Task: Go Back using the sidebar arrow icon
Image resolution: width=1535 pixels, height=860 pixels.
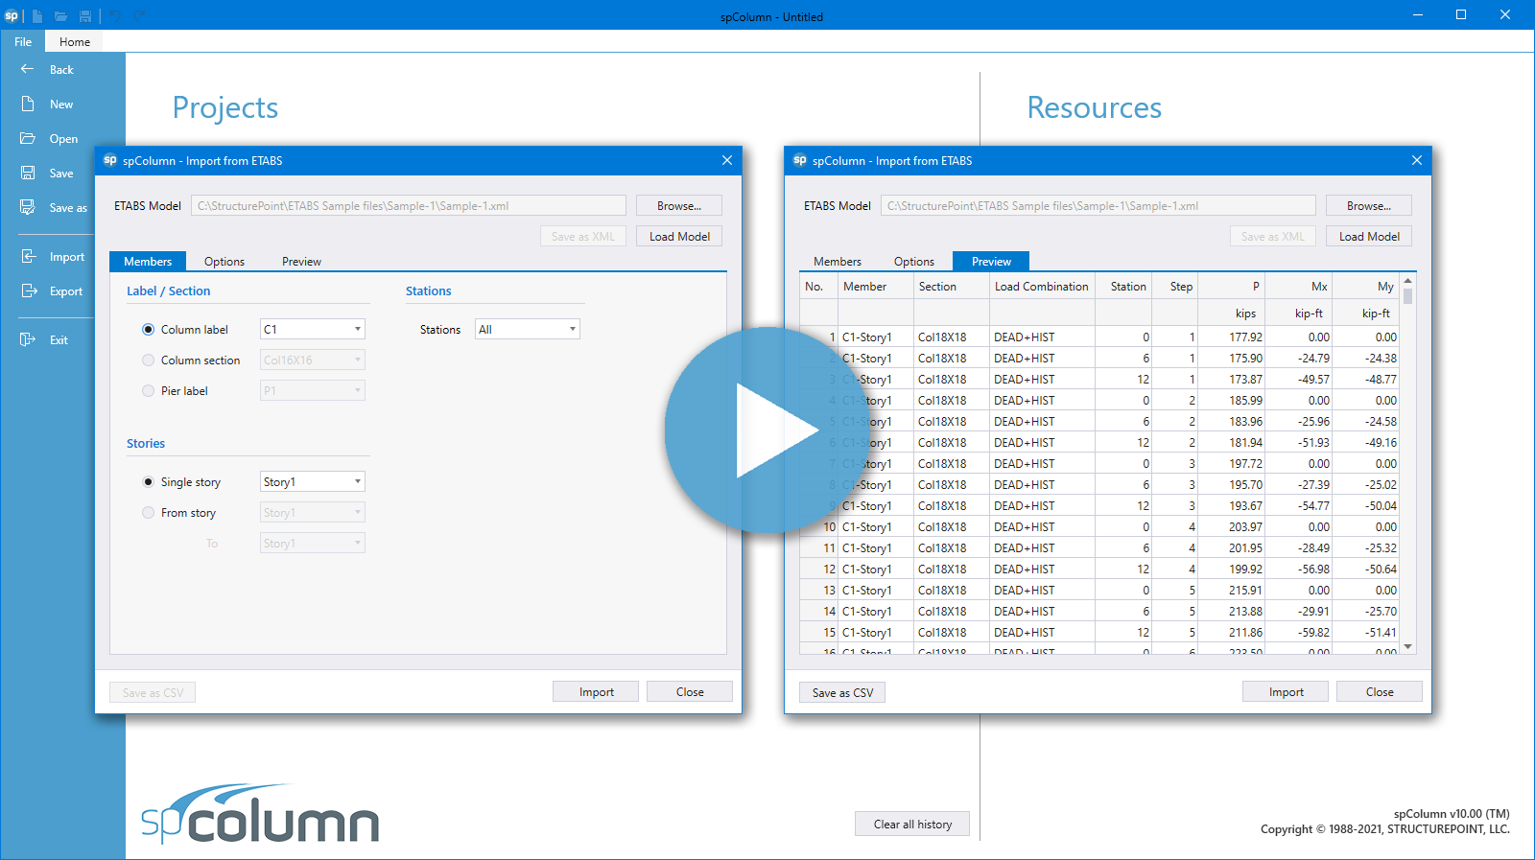Action: 28,69
